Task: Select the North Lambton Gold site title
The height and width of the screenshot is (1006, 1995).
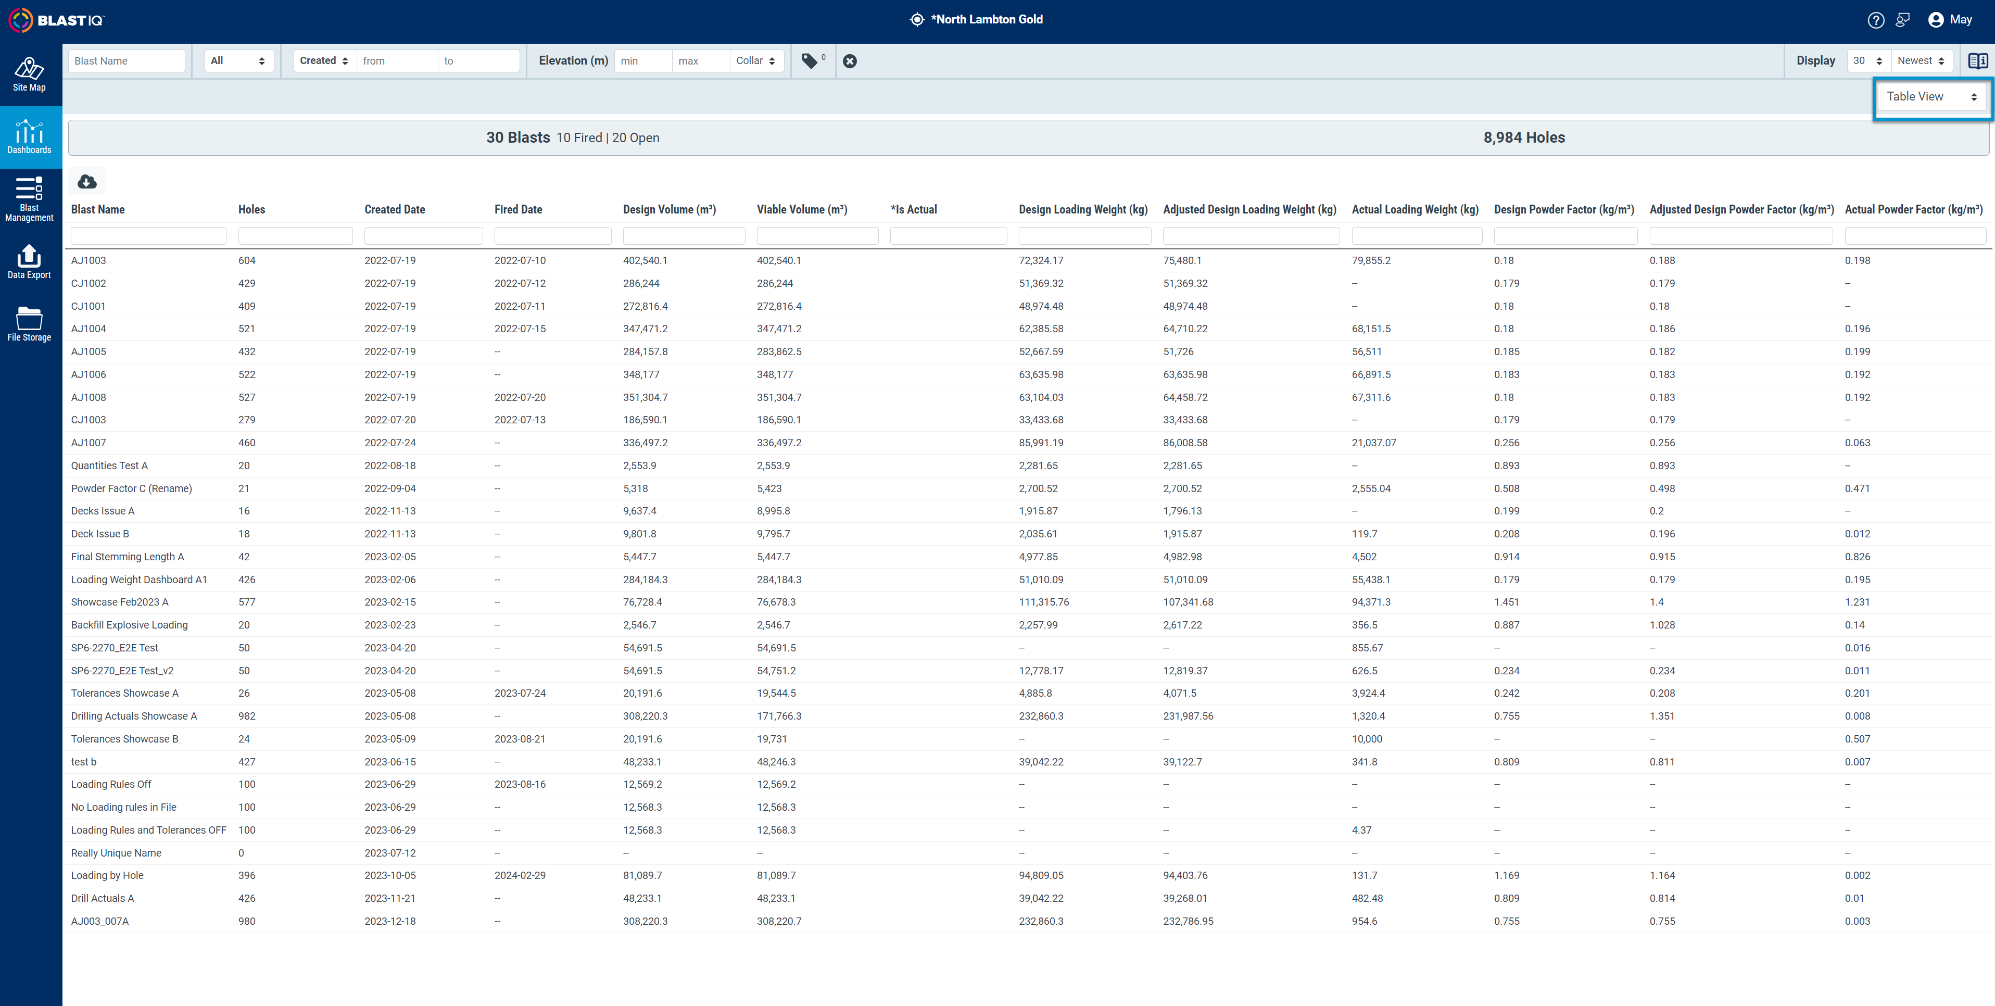Action: click(987, 19)
